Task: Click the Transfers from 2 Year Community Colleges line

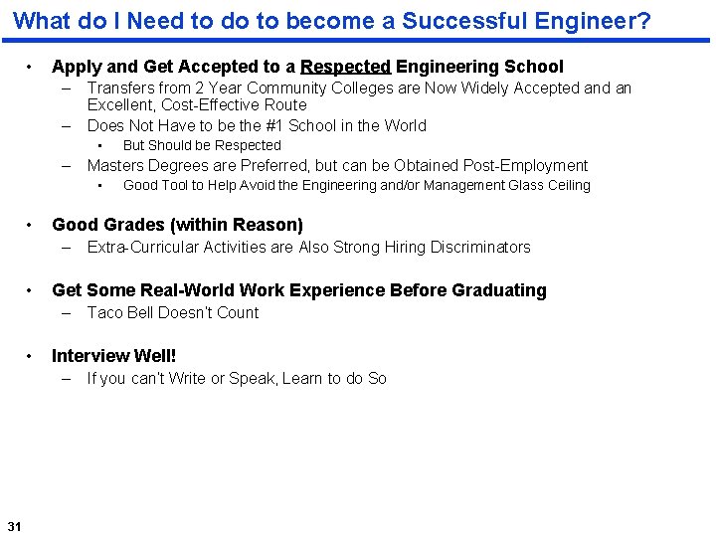Action: [359, 88]
